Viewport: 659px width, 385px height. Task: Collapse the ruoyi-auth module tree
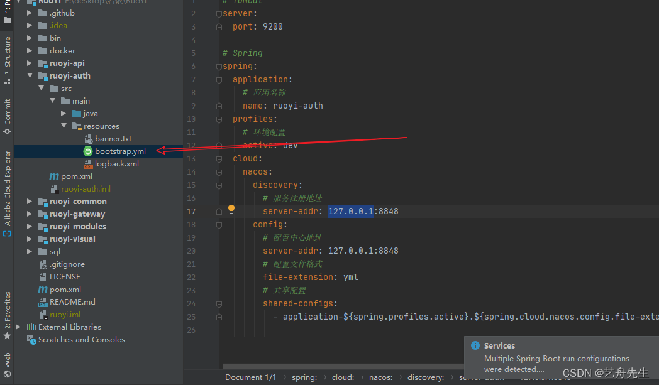30,76
